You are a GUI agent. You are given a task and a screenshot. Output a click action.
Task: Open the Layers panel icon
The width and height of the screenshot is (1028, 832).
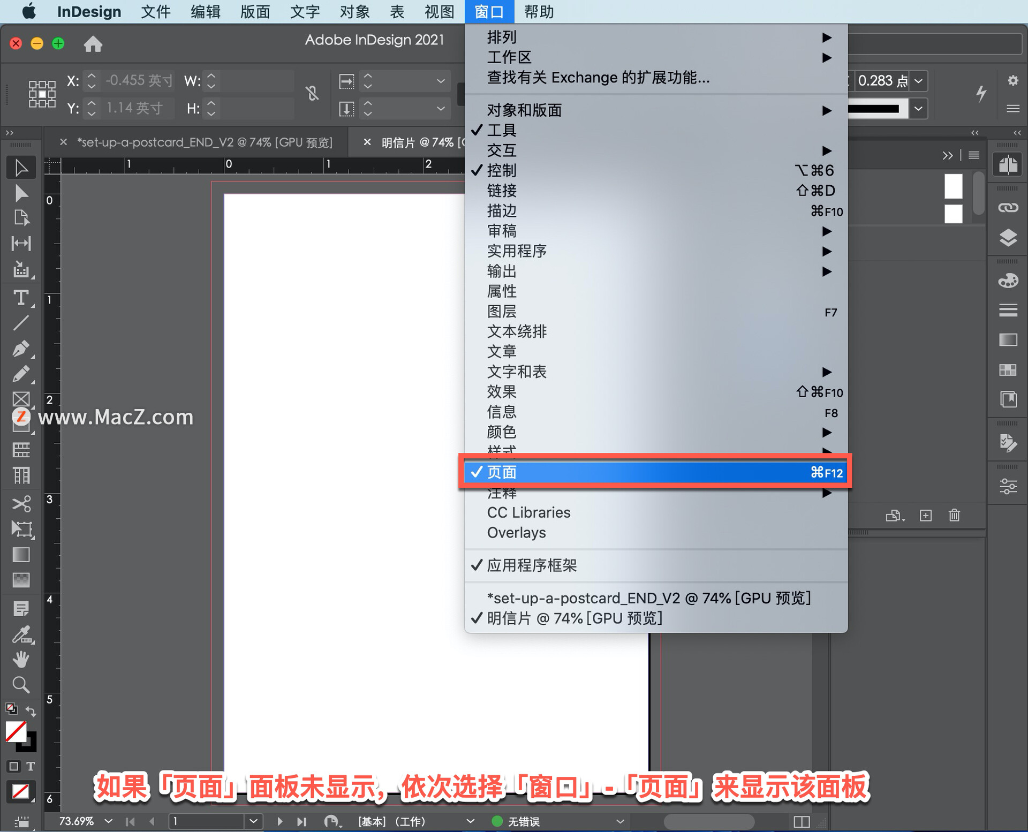1008,237
